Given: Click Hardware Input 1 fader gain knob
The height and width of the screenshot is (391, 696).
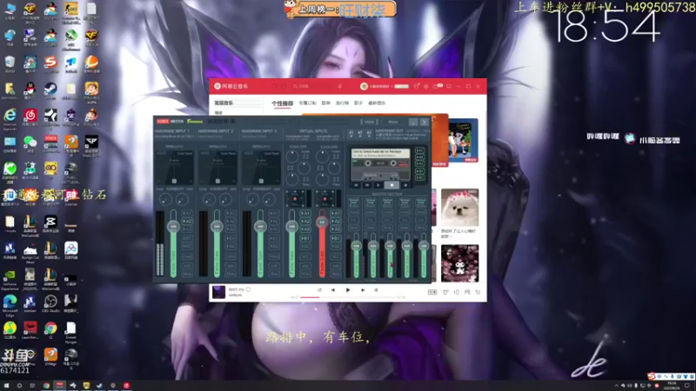Looking at the screenshot, I should [173, 227].
